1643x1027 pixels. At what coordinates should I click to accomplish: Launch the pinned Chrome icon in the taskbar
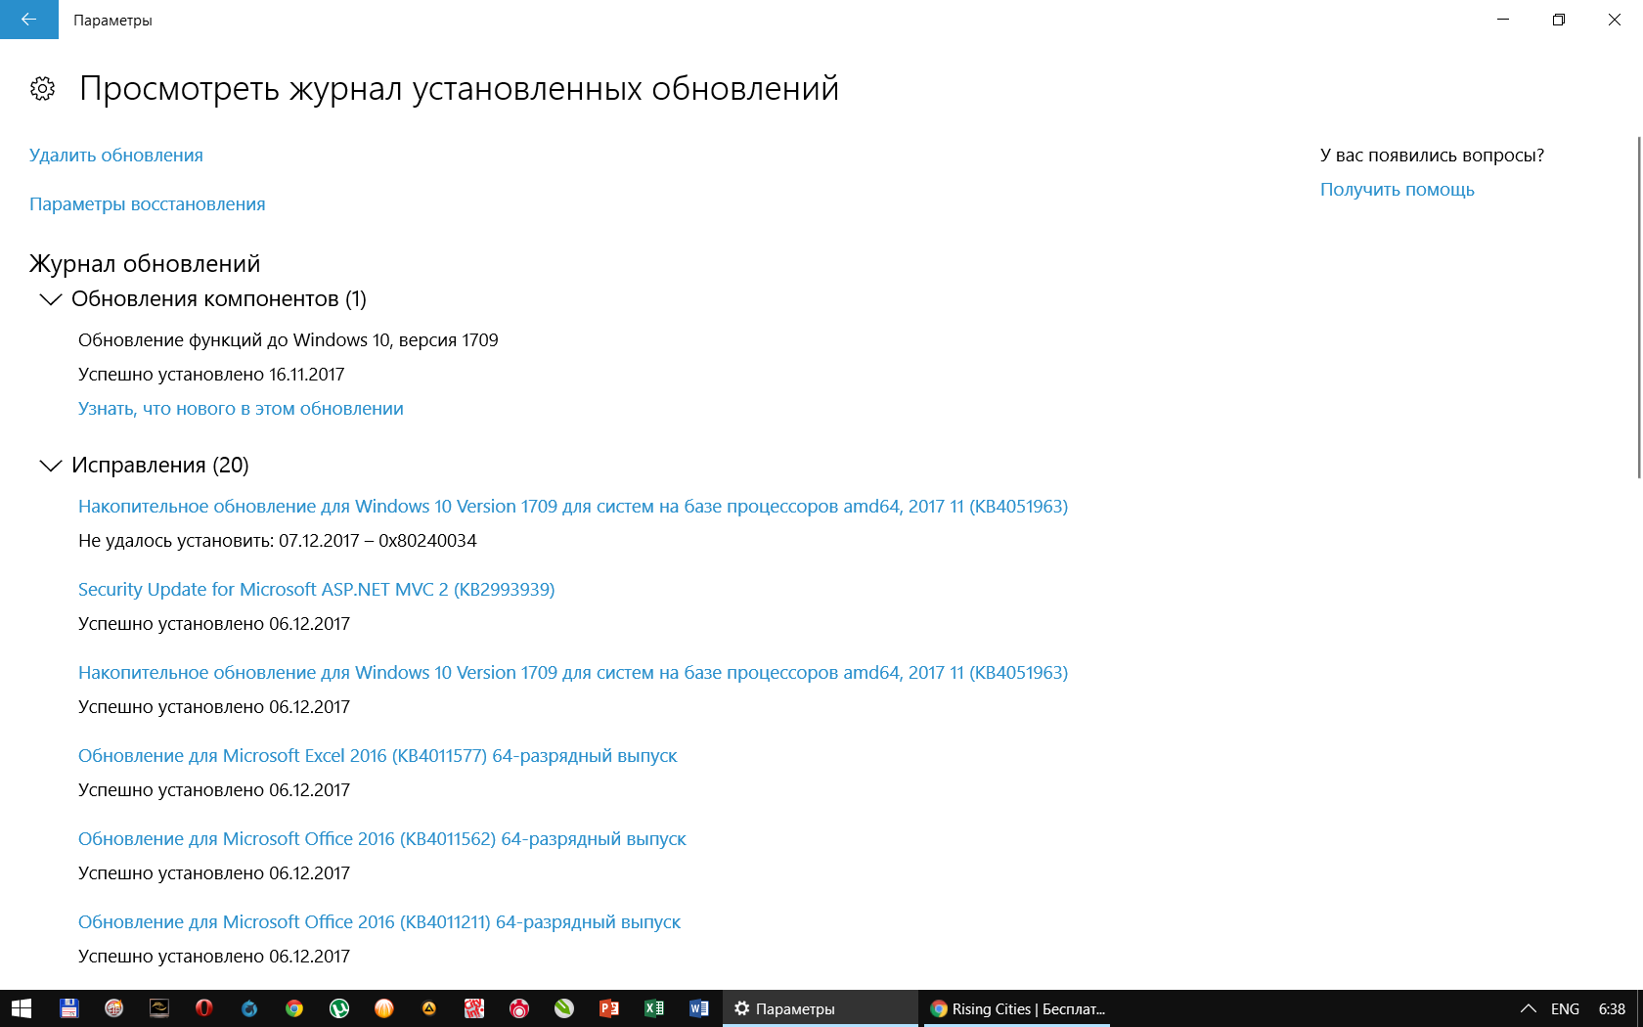click(293, 1008)
